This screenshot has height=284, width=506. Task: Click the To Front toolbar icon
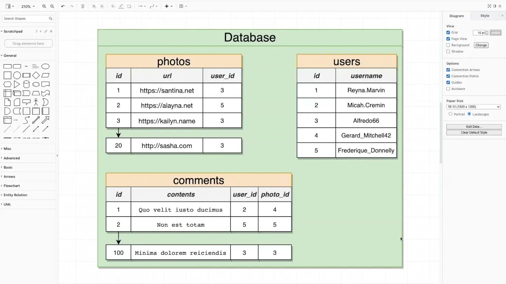[x=94, y=6]
